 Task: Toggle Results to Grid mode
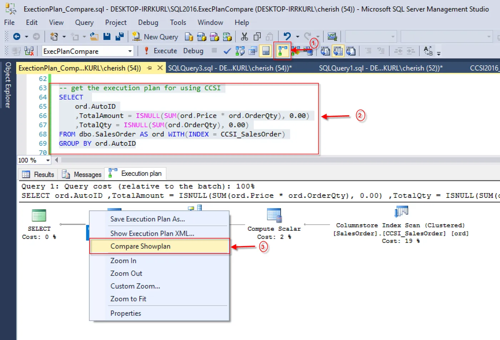point(338,51)
